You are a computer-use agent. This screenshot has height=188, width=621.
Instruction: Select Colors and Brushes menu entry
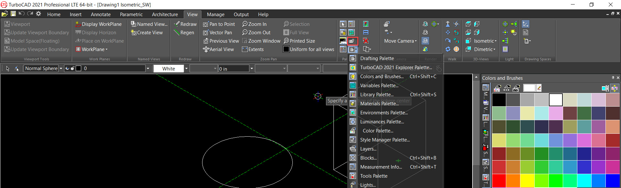tap(395, 77)
